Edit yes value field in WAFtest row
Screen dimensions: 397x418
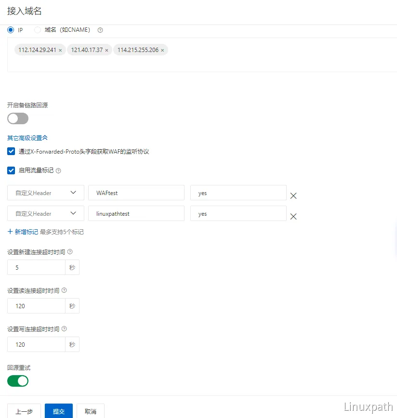pyautogui.click(x=238, y=193)
